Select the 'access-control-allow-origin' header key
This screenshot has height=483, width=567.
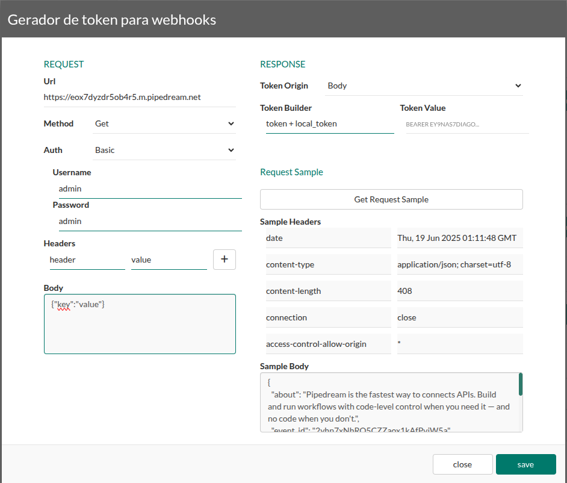point(328,344)
